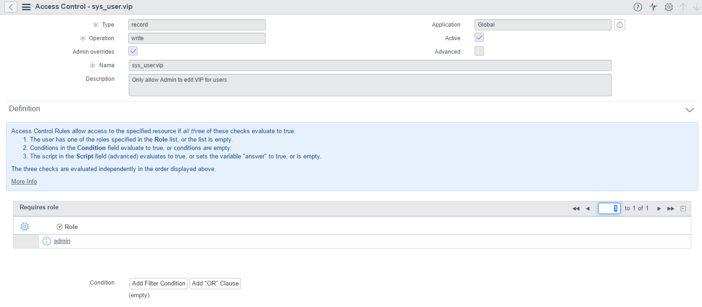This screenshot has width=702, height=307.
Task: Enable the Advanced checkbox
Action: point(479,51)
